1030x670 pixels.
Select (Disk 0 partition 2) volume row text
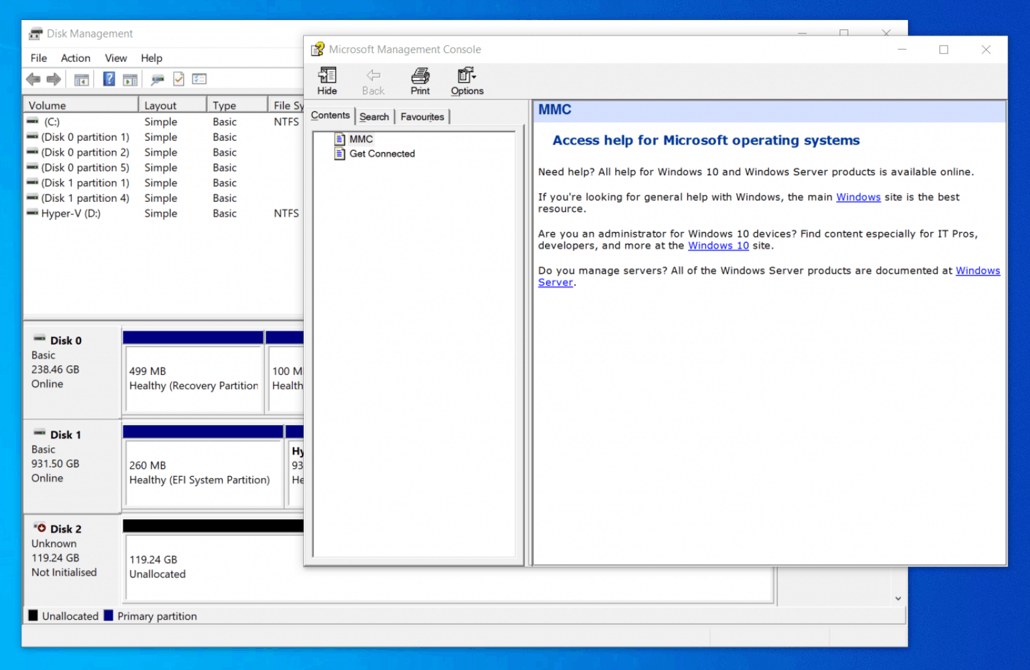[x=85, y=152]
